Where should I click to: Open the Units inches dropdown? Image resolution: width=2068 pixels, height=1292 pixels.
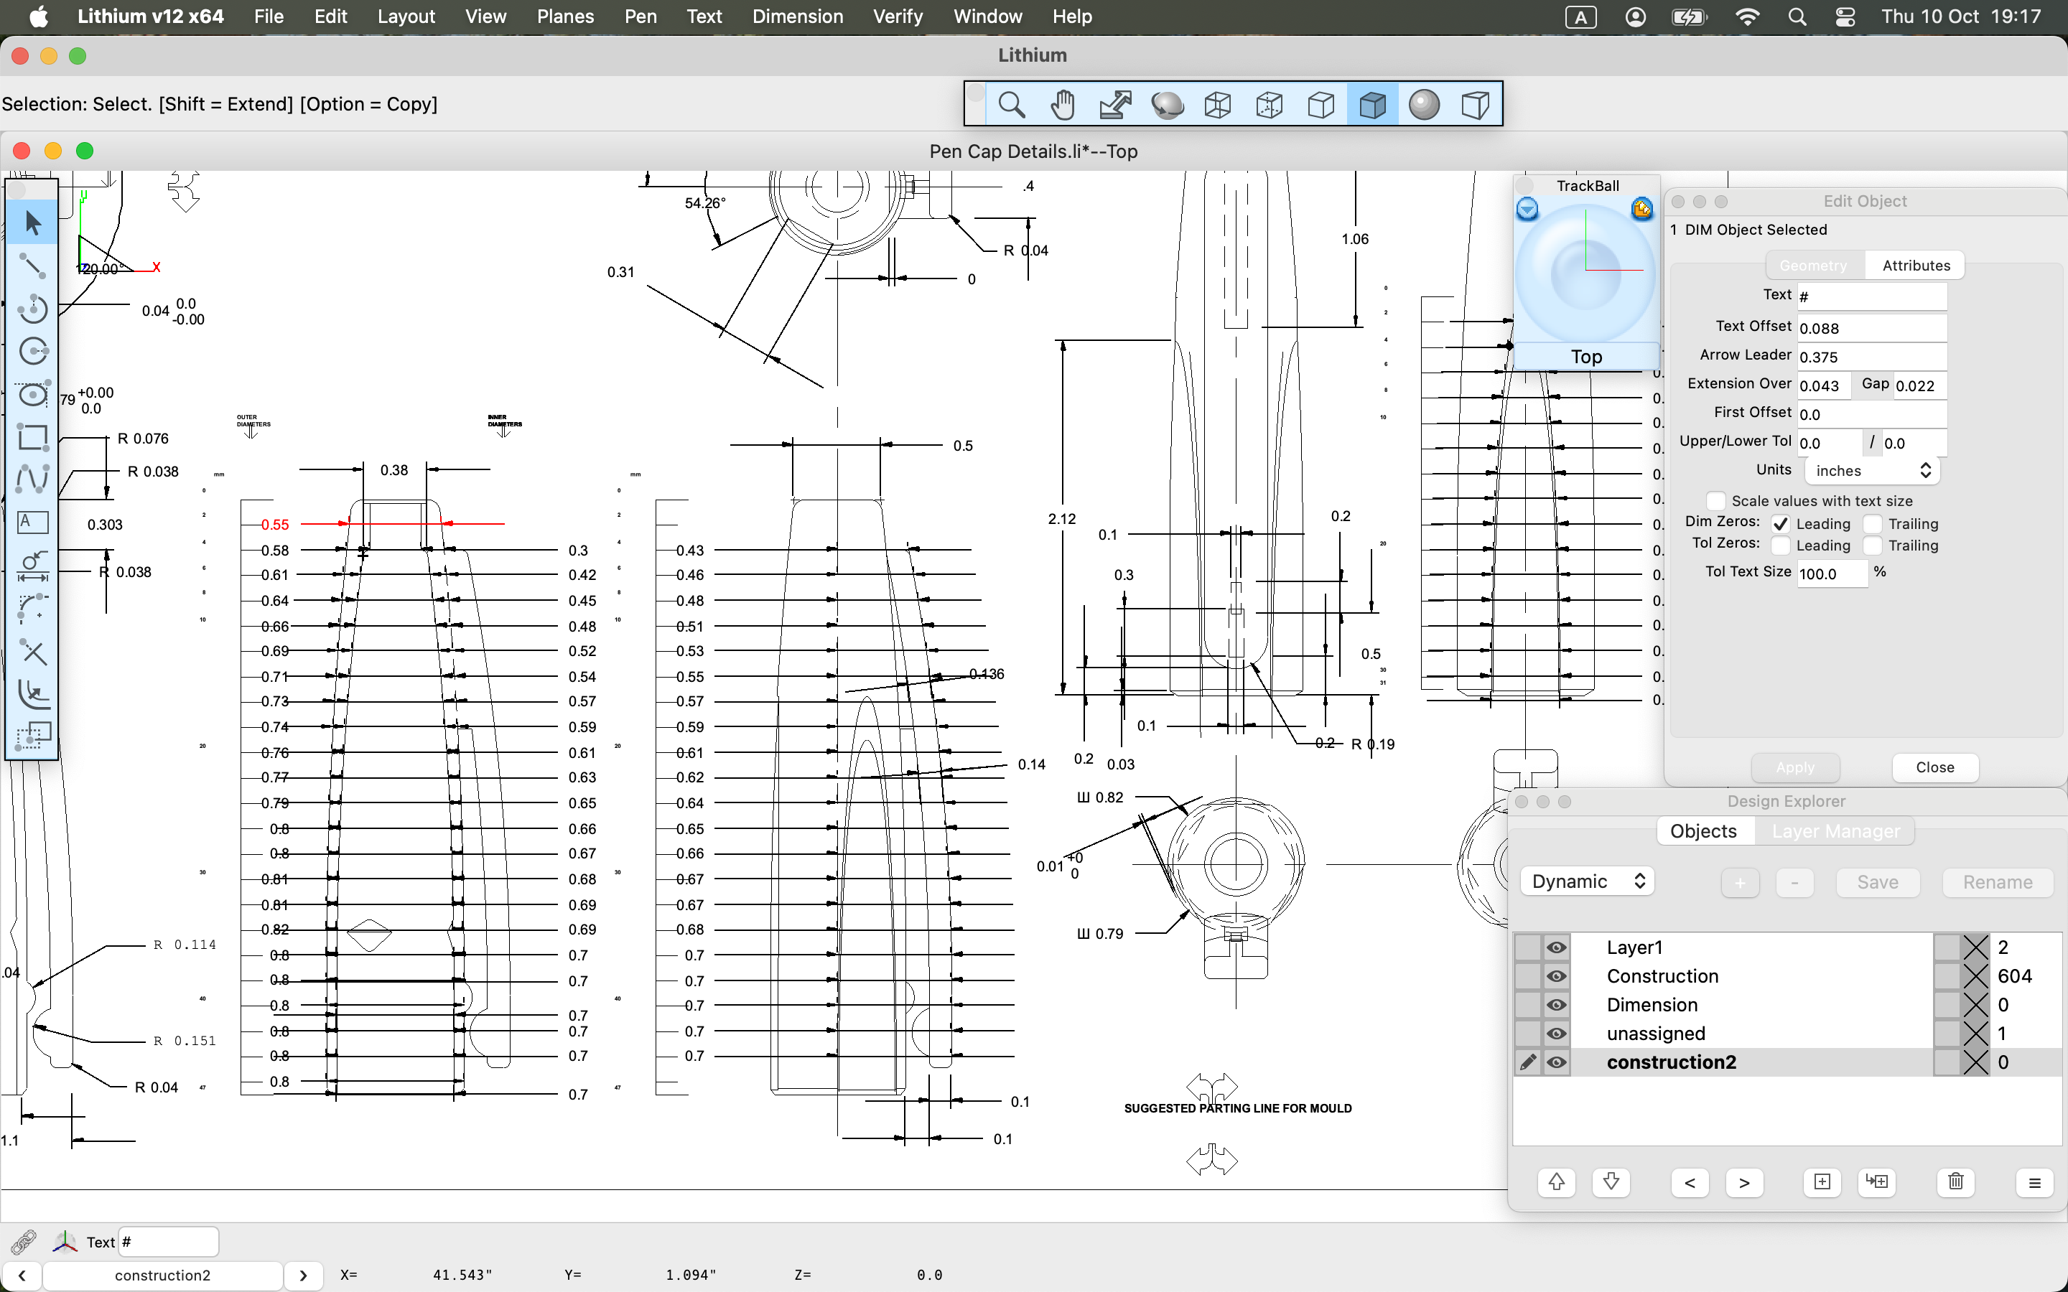1871,471
